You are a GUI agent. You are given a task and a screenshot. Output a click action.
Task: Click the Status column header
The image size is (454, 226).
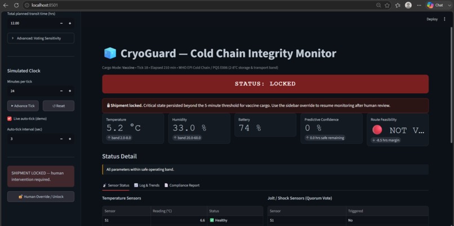[235, 211]
